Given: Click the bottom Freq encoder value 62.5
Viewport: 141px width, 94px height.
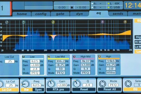Looking at the screenshot, I should click(36, 85).
